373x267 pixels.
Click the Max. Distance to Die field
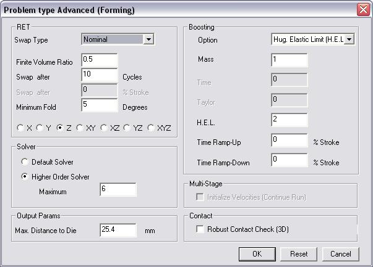point(118,230)
